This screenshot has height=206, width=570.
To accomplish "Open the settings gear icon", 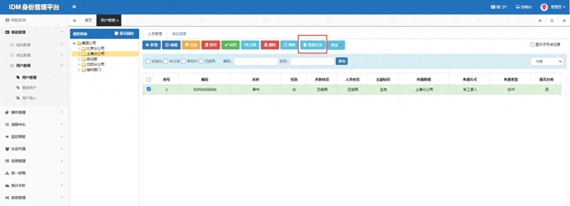I will (564, 21).
